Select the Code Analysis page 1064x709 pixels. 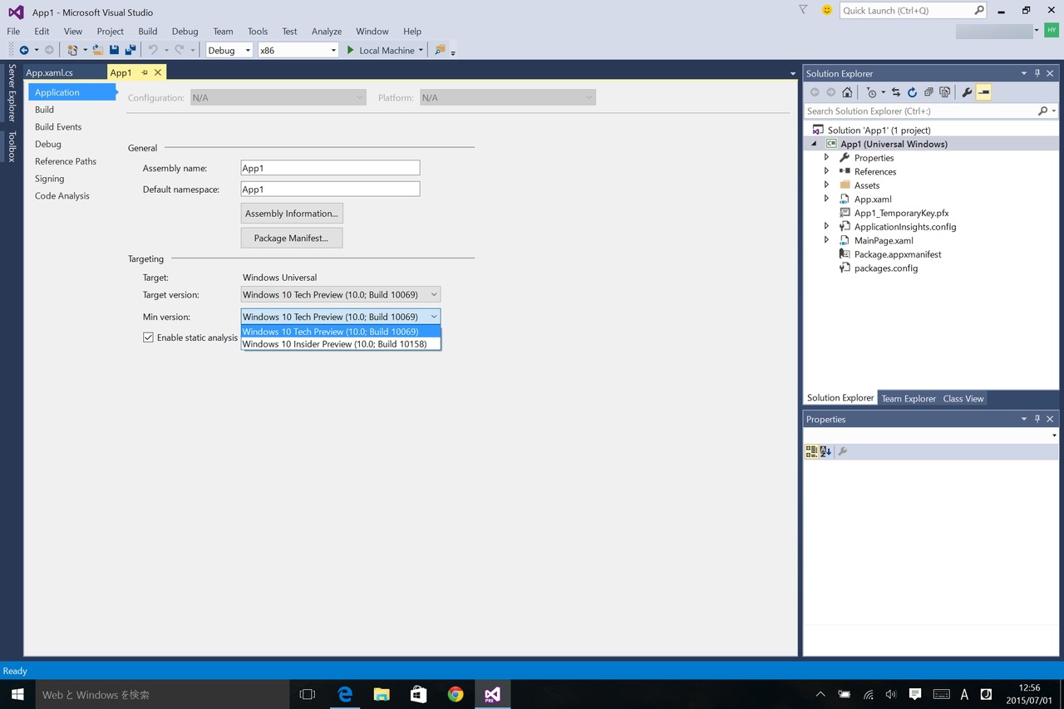pyautogui.click(x=62, y=196)
